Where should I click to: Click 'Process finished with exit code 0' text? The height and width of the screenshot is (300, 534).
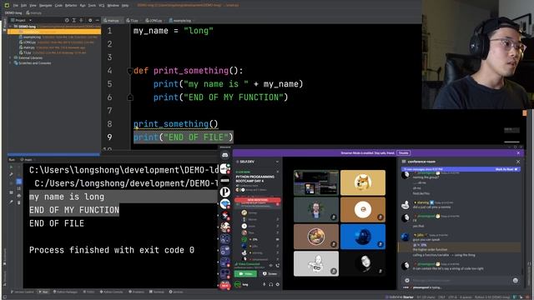[x=112, y=250]
